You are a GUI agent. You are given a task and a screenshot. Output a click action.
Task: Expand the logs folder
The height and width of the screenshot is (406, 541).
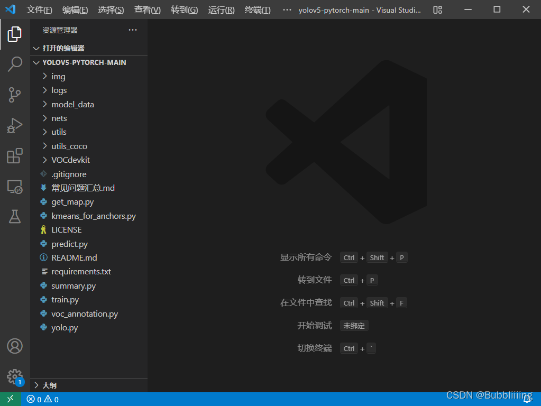click(x=89, y=90)
